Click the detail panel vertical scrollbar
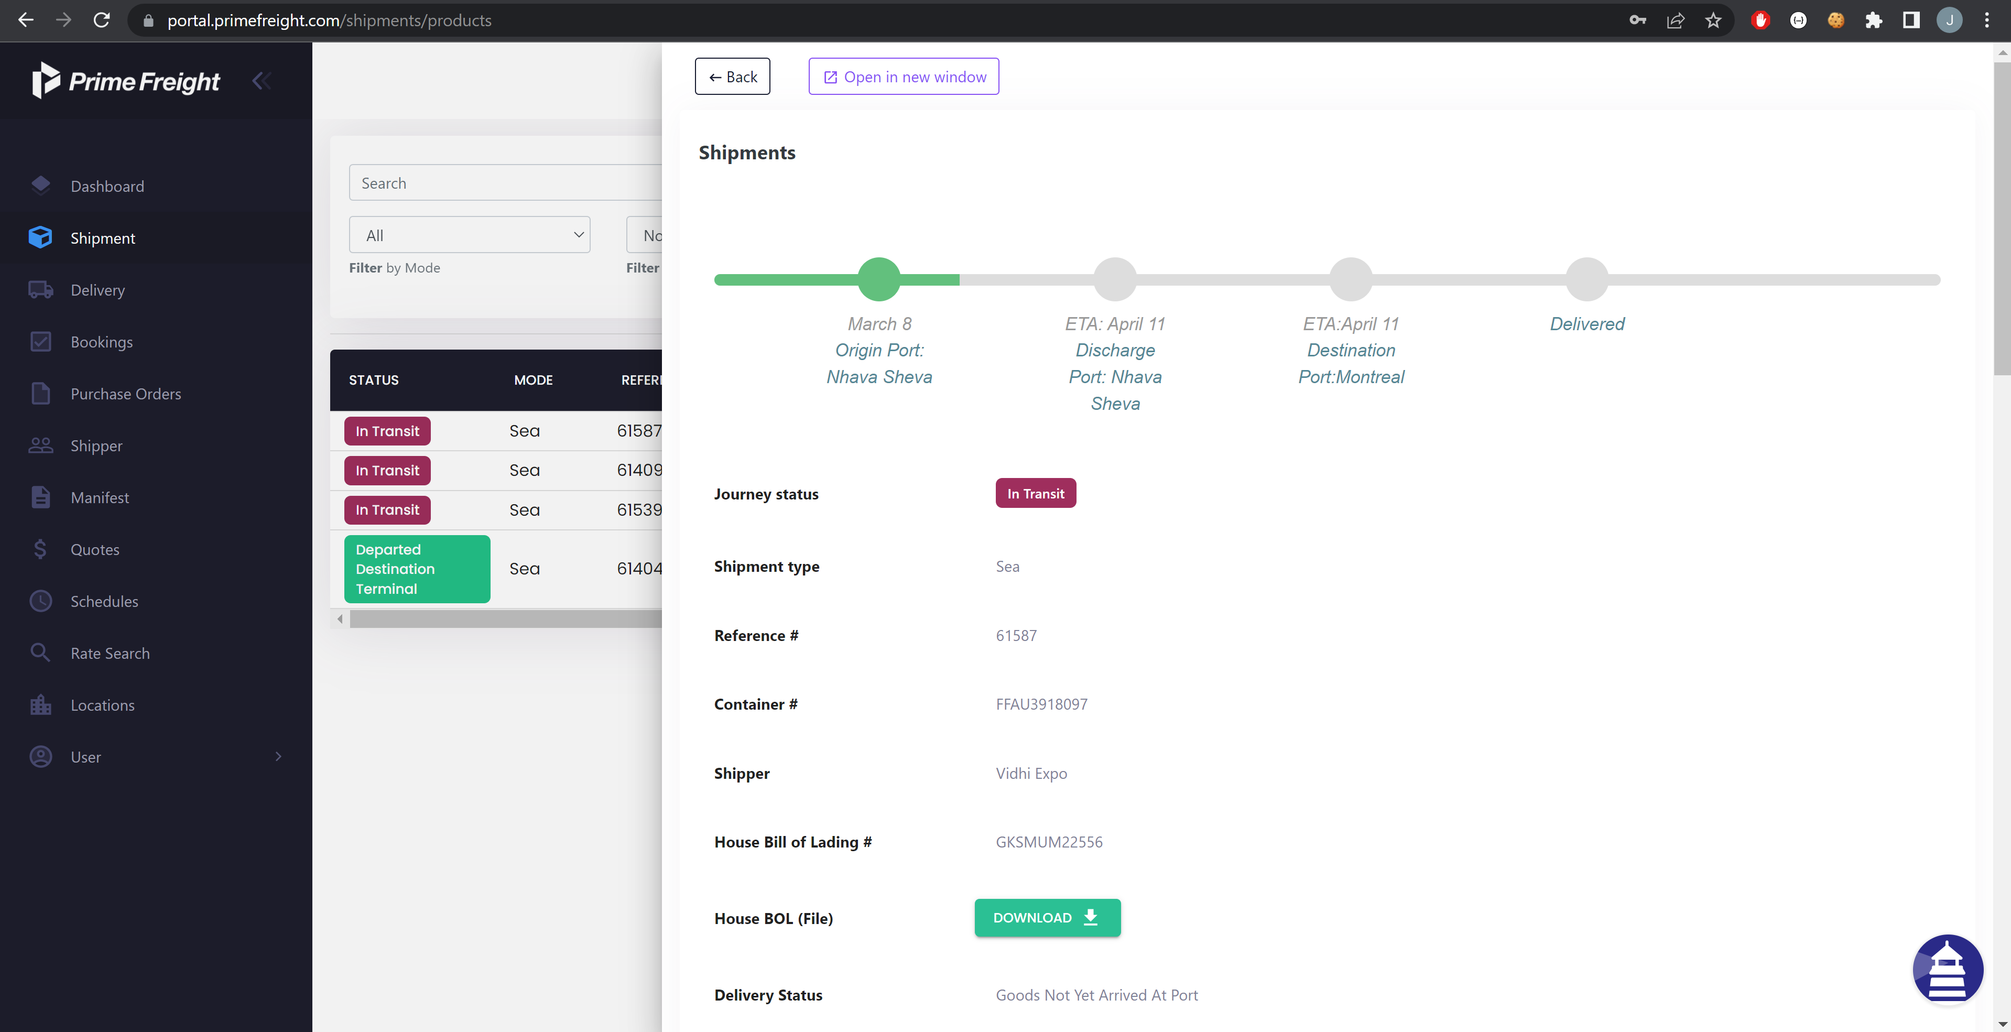This screenshot has width=2011, height=1032. click(2002, 219)
